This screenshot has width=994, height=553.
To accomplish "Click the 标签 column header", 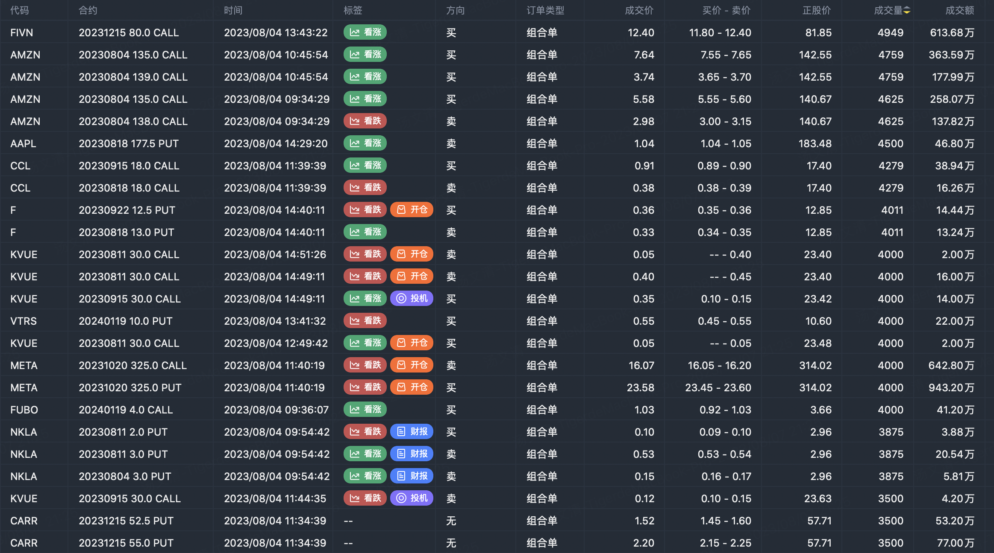I will (353, 11).
